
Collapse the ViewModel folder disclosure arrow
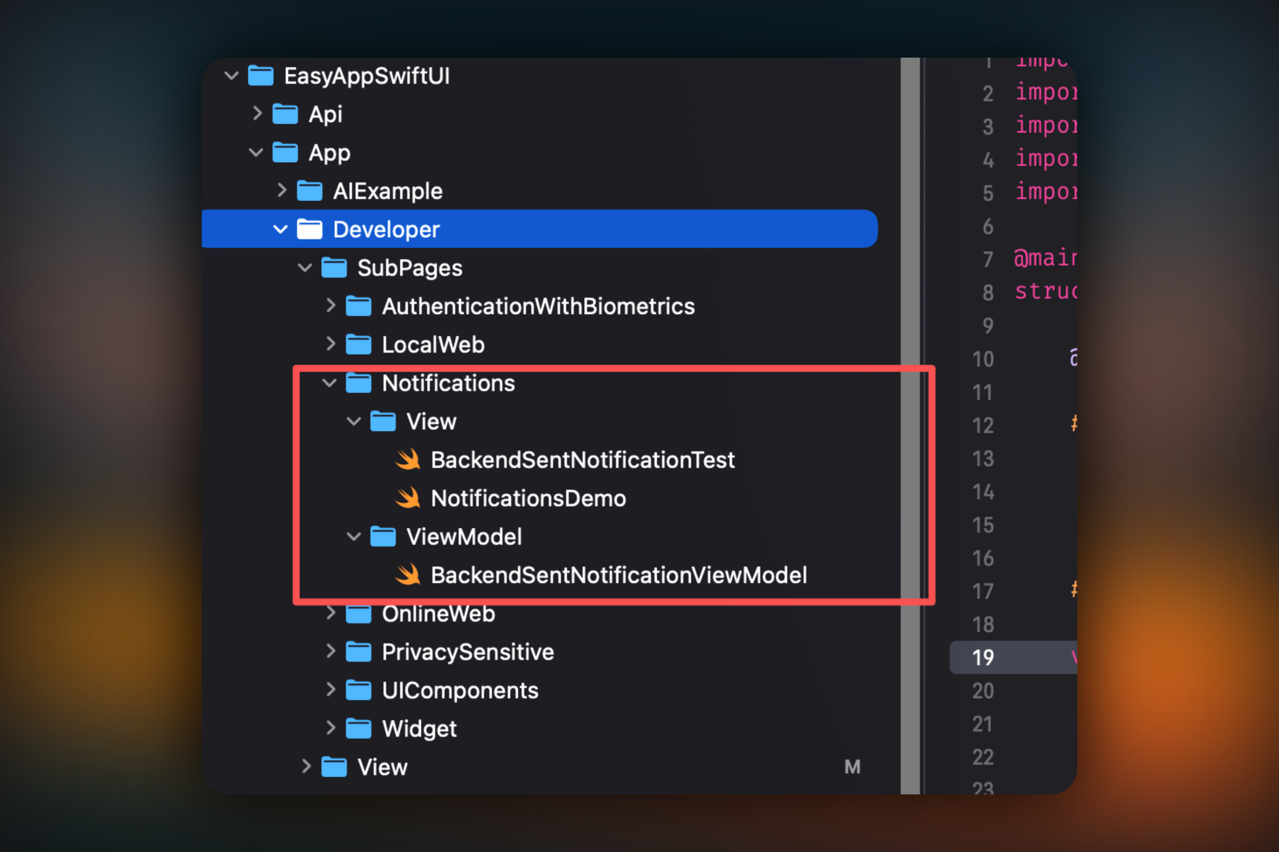click(x=354, y=537)
